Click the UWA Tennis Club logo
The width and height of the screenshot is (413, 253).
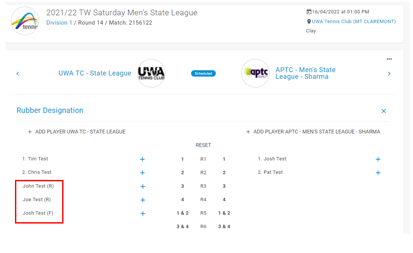pos(152,73)
